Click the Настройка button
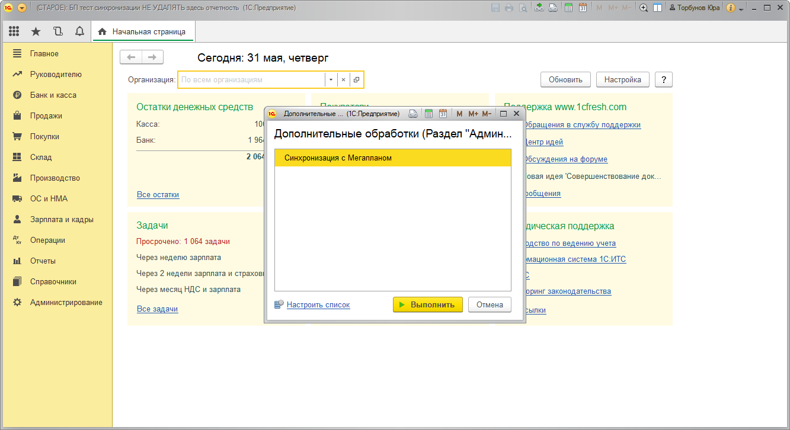 (623, 79)
